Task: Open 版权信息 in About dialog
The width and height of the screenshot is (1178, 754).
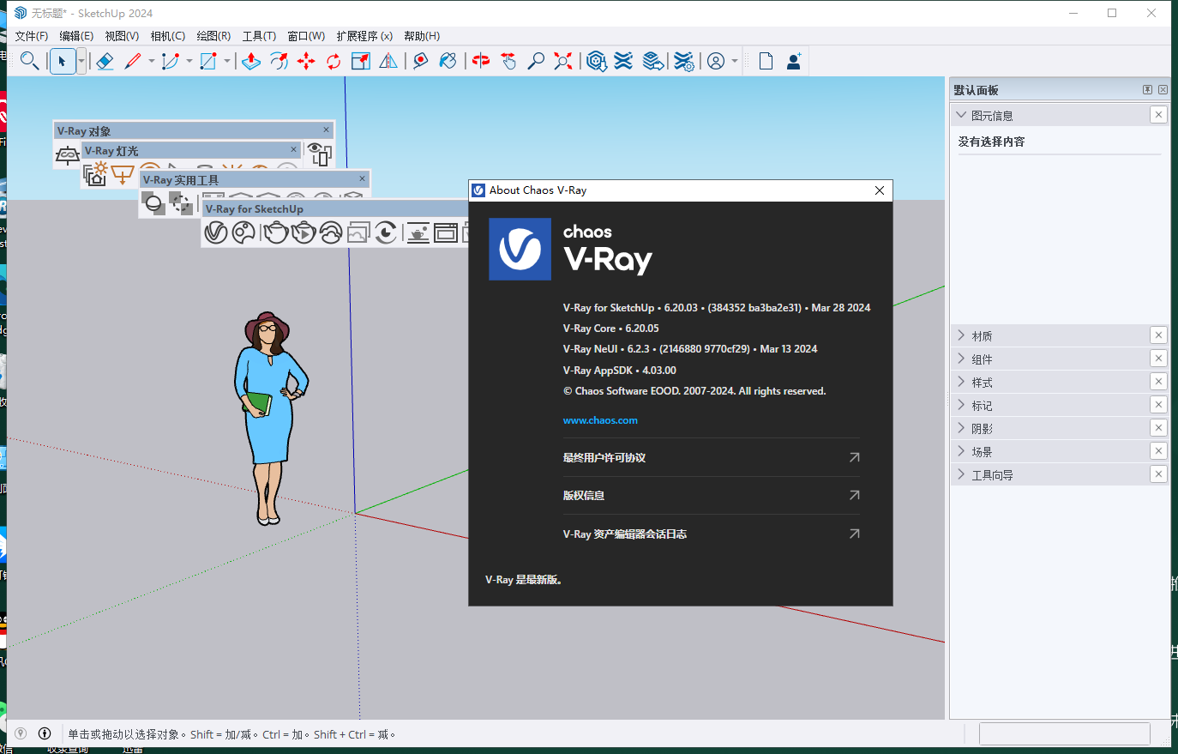Action: pyautogui.click(x=711, y=495)
